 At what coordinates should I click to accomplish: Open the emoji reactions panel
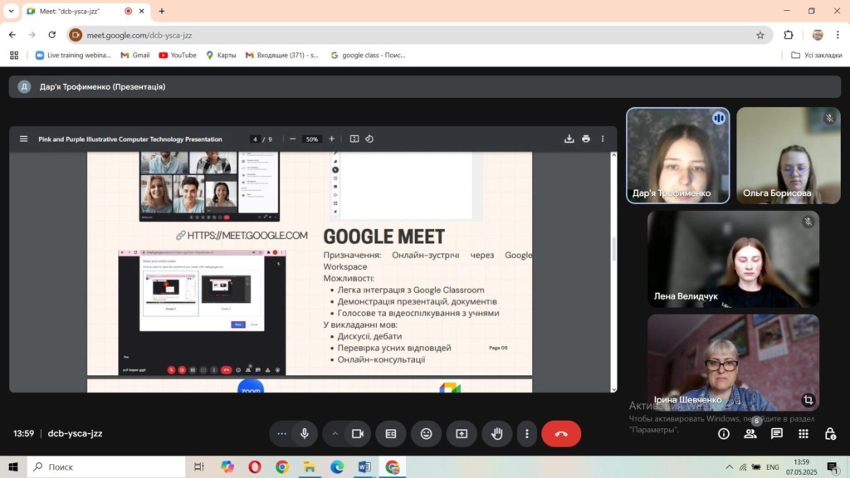[x=426, y=433]
